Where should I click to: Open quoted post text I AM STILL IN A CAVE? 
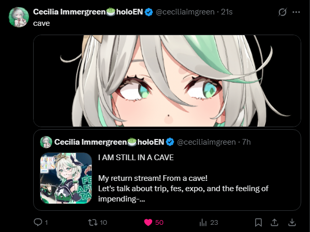pyautogui.click(x=136, y=158)
